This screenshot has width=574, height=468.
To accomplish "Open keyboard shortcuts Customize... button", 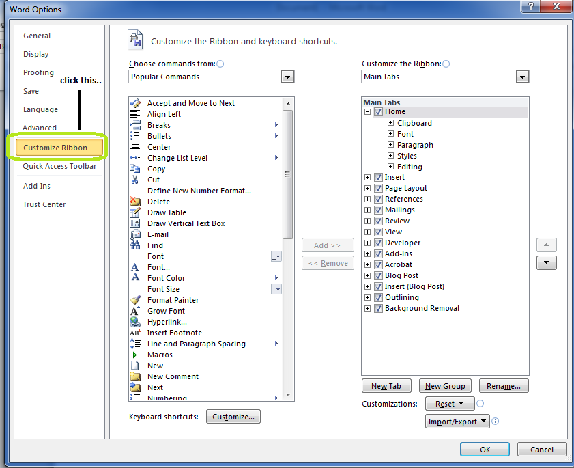I will pyautogui.click(x=233, y=417).
